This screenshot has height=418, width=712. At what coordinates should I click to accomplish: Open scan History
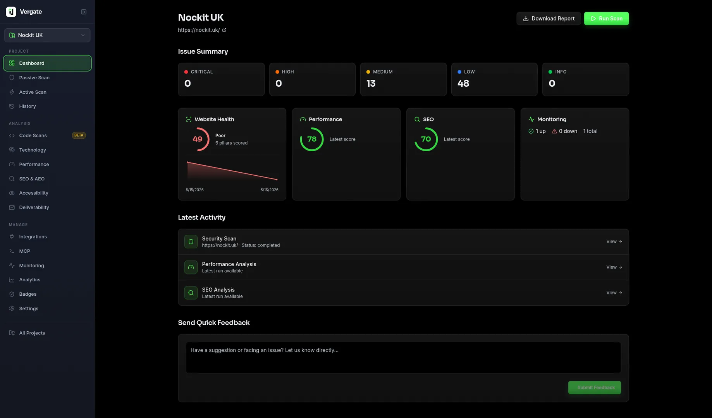[x=47, y=106]
